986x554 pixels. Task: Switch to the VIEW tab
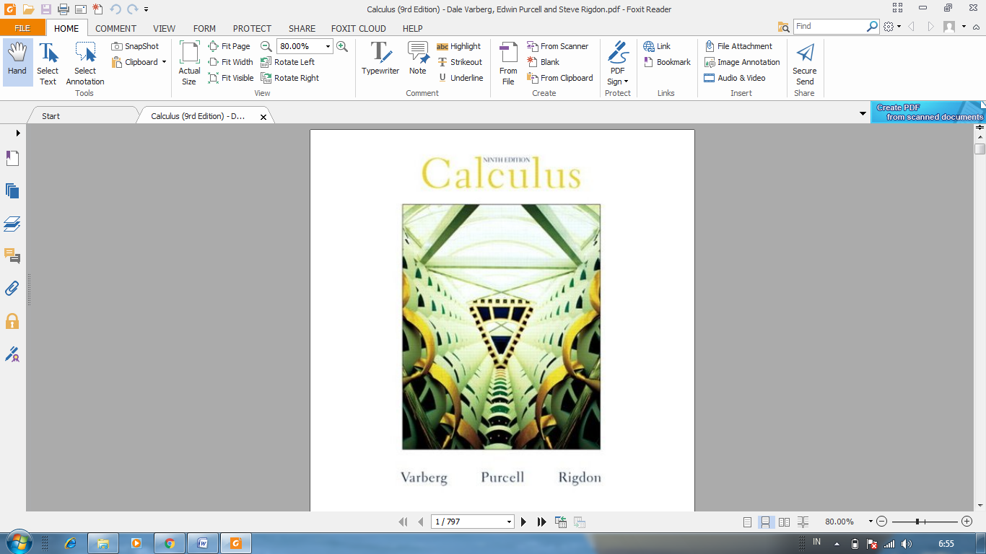tap(164, 28)
